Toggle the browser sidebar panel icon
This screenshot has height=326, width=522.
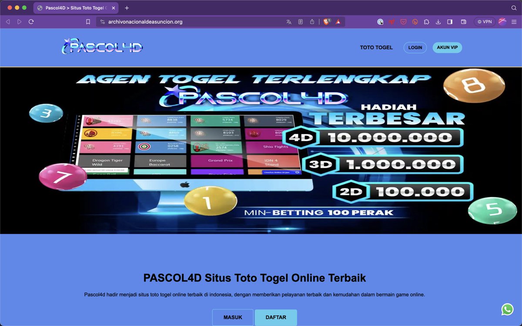tap(450, 22)
